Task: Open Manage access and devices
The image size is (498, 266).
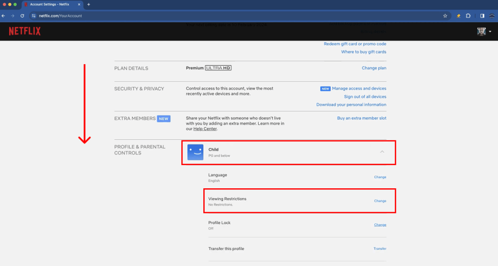Action: [359, 88]
